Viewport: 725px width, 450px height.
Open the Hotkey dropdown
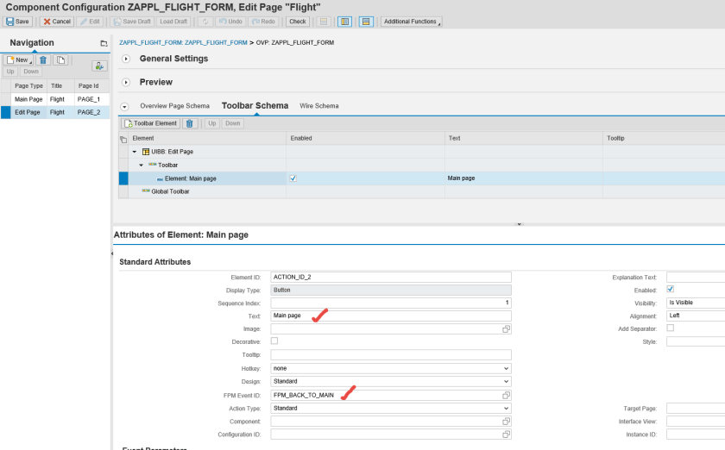click(390, 368)
